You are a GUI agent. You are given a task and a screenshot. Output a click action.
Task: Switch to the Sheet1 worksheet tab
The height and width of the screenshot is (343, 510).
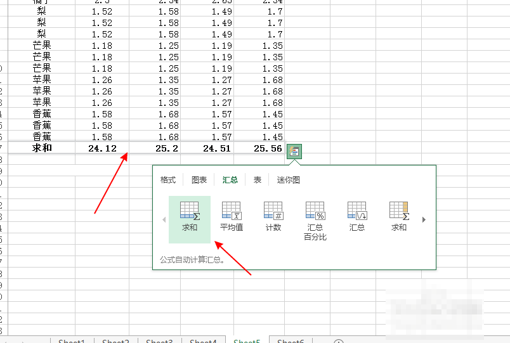point(72,340)
